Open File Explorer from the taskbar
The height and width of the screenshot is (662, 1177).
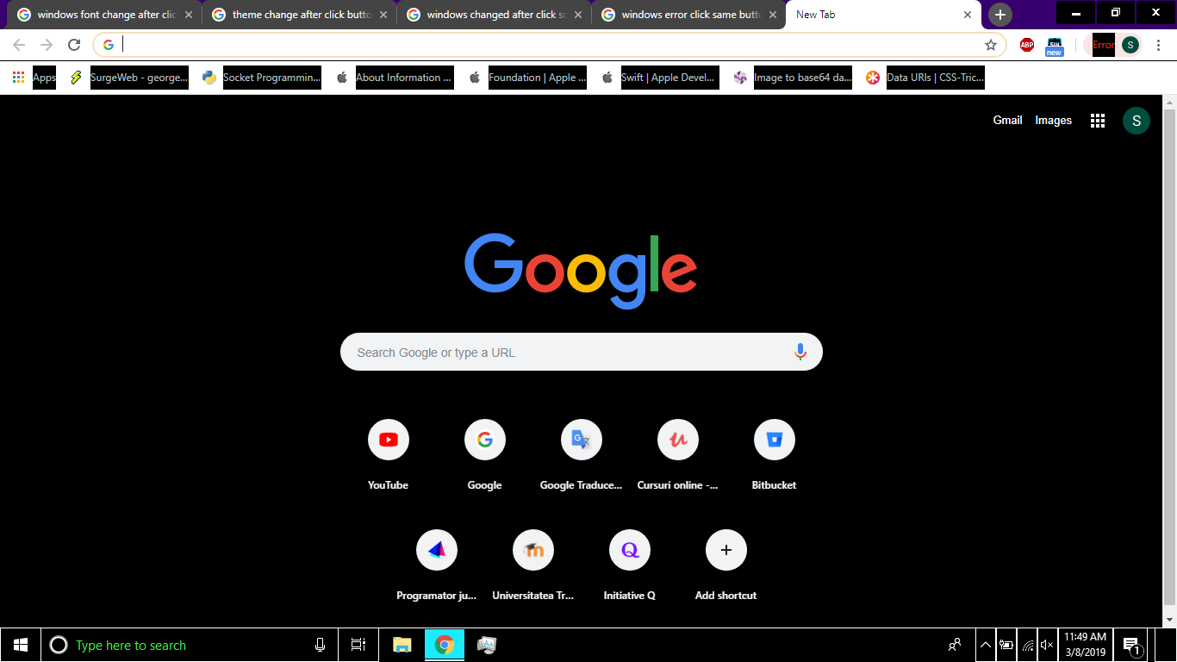click(x=402, y=645)
